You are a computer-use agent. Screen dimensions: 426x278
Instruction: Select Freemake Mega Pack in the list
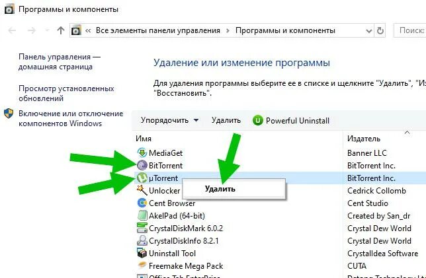[x=186, y=266]
